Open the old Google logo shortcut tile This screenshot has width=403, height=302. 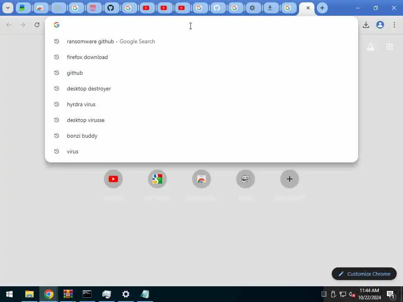coord(157,179)
